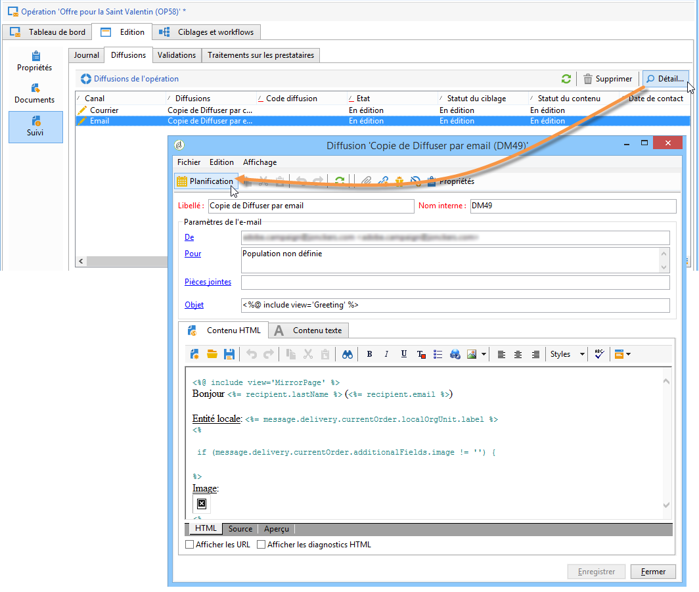The width and height of the screenshot is (699, 592).
Task: Click the binoculars search icon
Action: pos(348,354)
